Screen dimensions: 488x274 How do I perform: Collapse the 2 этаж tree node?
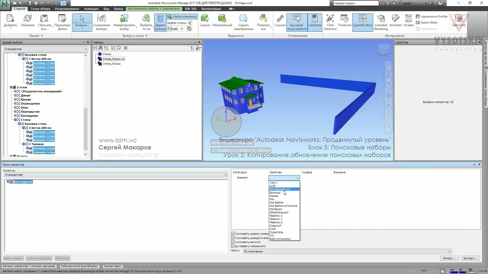coord(12,87)
